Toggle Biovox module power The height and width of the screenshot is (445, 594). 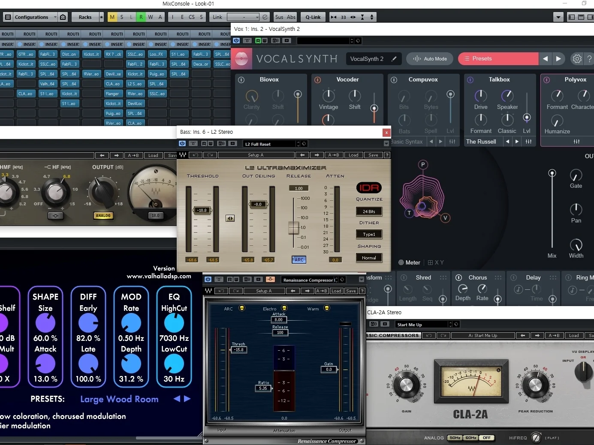tap(241, 80)
